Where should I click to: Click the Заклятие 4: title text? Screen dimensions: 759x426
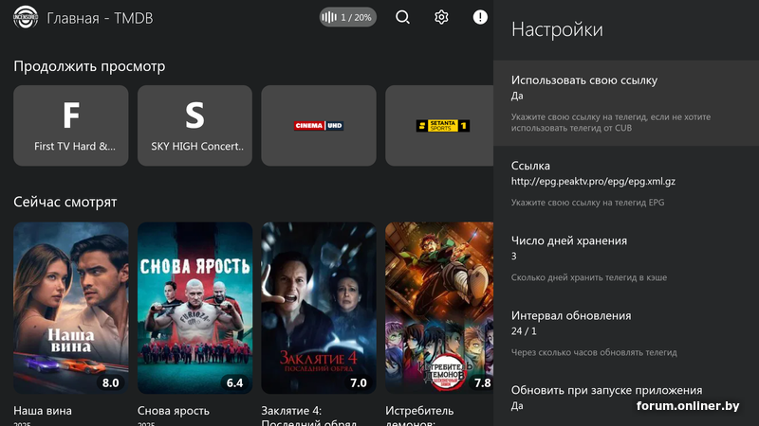[291, 411]
